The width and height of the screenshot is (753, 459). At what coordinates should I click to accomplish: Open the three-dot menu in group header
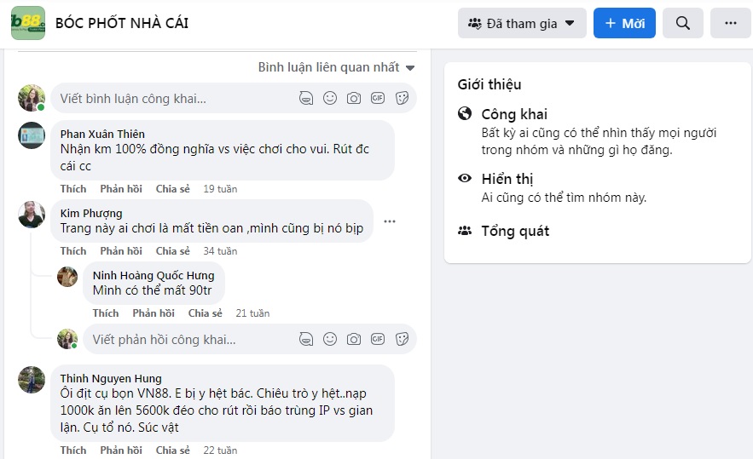731,24
